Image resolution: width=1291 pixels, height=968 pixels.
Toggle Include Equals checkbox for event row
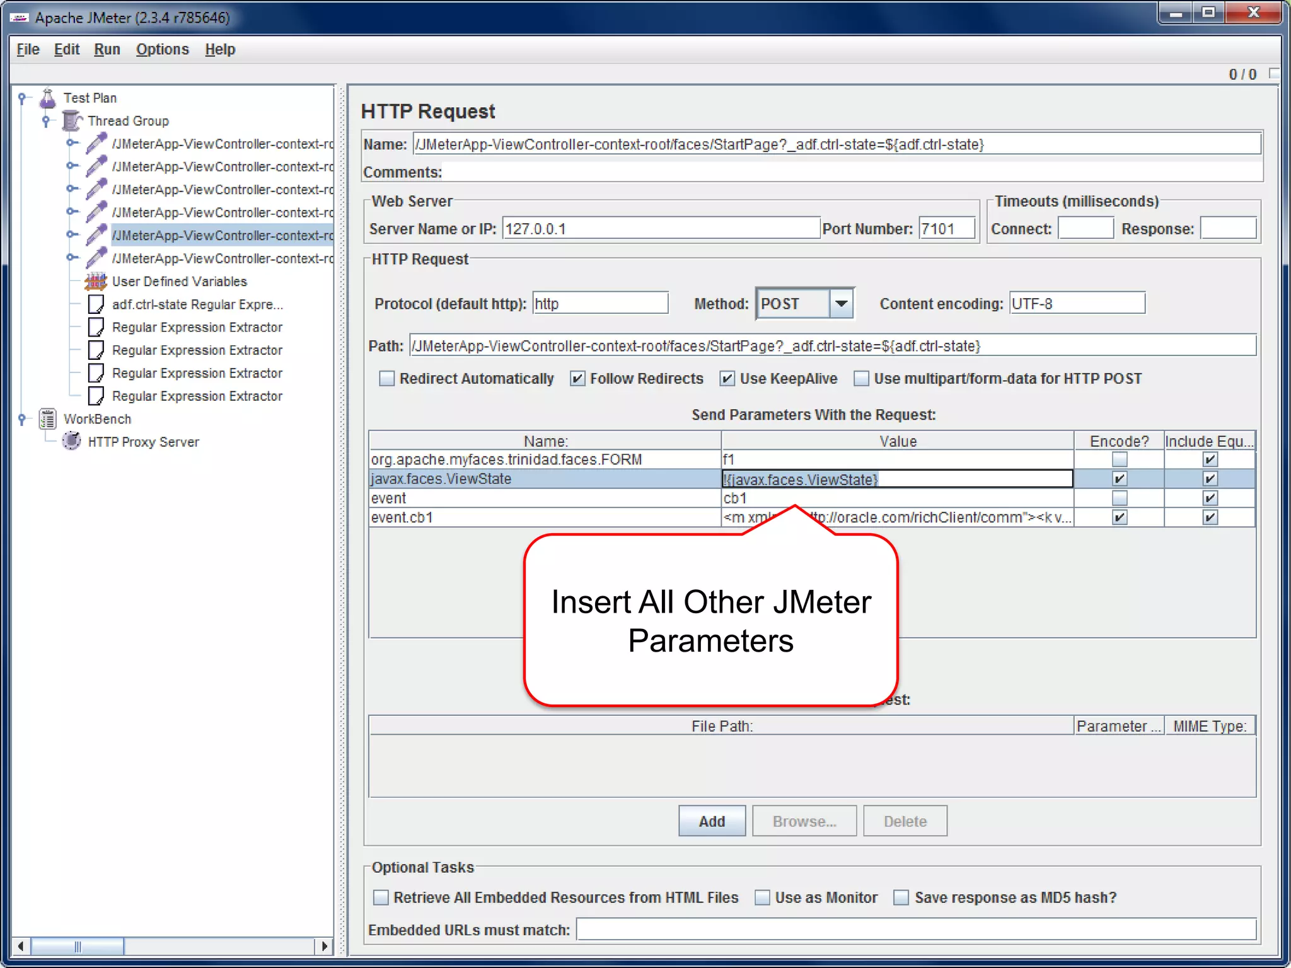coord(1210,498)
